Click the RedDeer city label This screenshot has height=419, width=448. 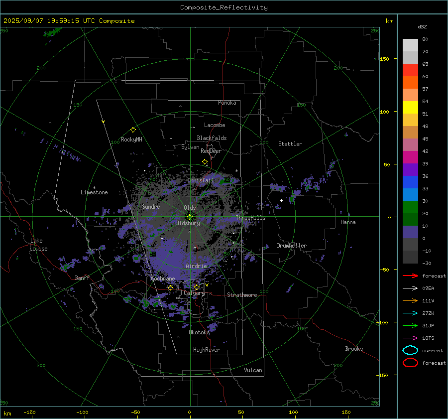coord(211,151)
